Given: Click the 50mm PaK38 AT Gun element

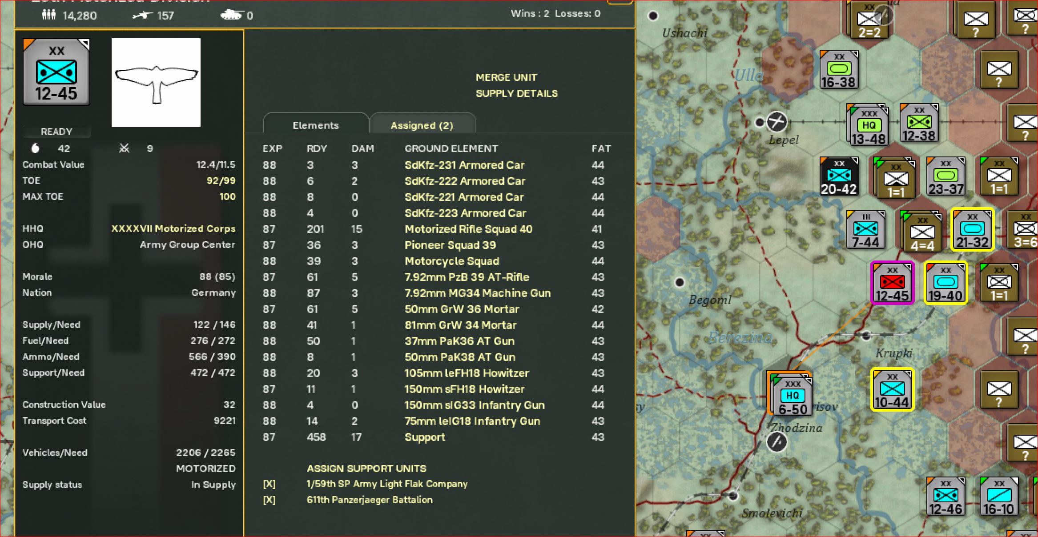Looking at the screenshot, I should (460, 357).
